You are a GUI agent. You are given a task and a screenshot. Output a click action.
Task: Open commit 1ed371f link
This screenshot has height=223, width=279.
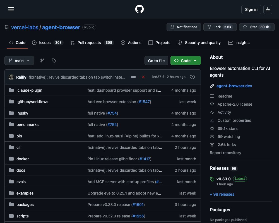158,77
